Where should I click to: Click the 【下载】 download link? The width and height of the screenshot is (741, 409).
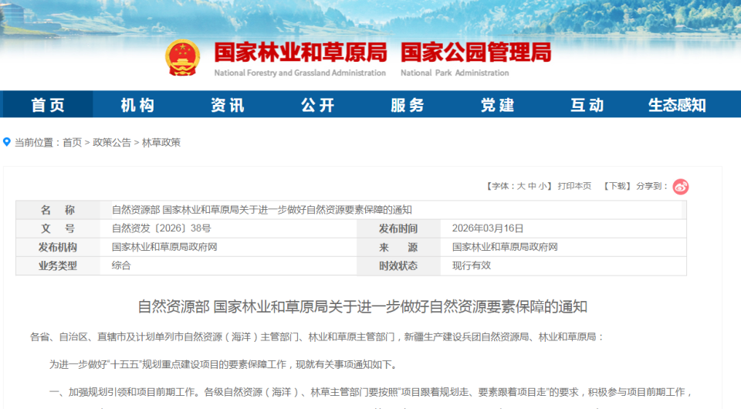coord(617,186)
